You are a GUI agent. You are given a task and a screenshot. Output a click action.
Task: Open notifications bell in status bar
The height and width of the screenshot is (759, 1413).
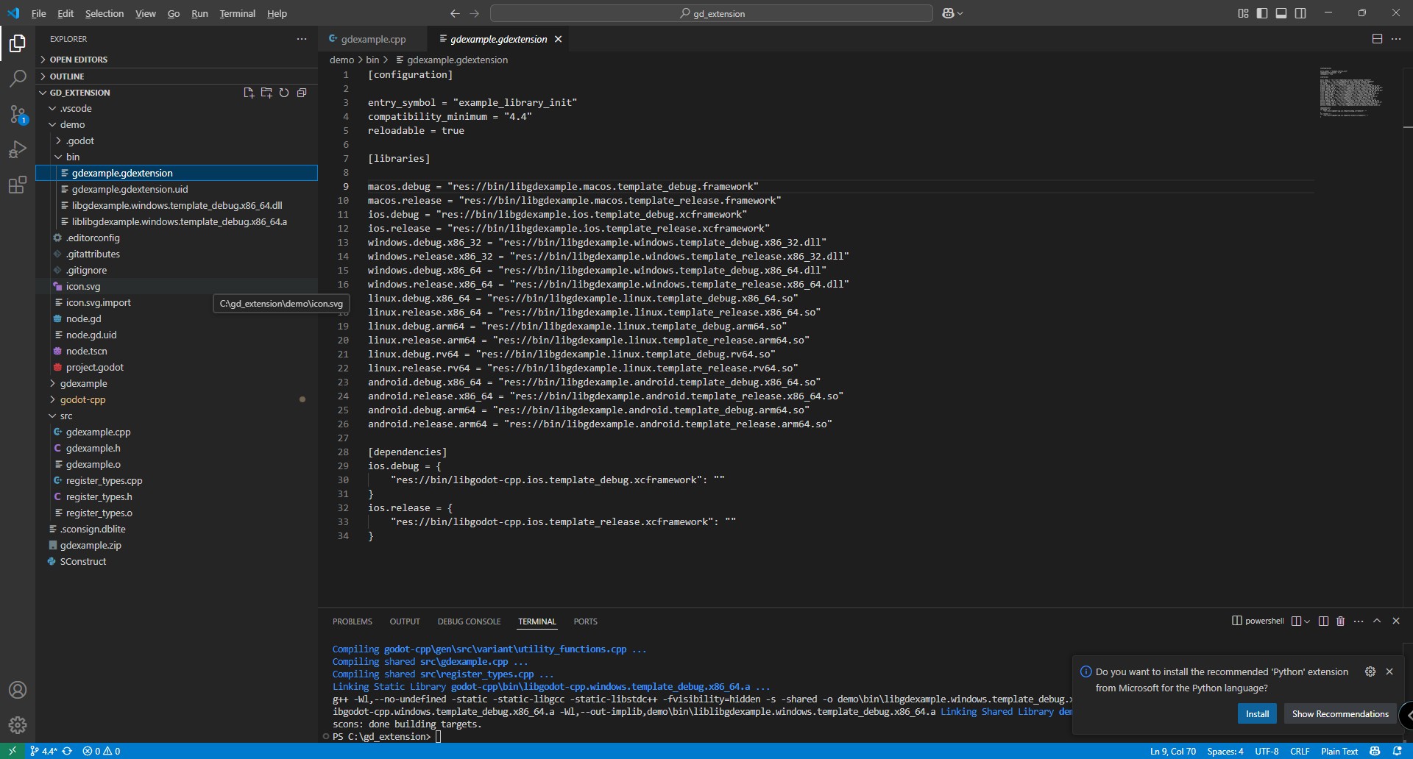[1398, 751]
